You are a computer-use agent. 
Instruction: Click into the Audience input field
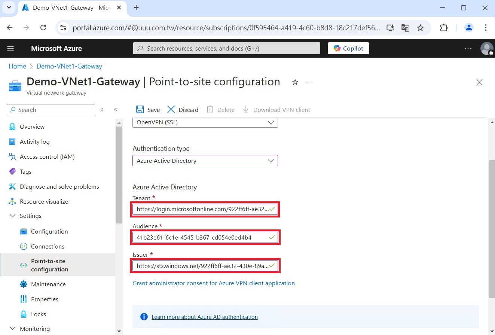[x=200, y=238]
